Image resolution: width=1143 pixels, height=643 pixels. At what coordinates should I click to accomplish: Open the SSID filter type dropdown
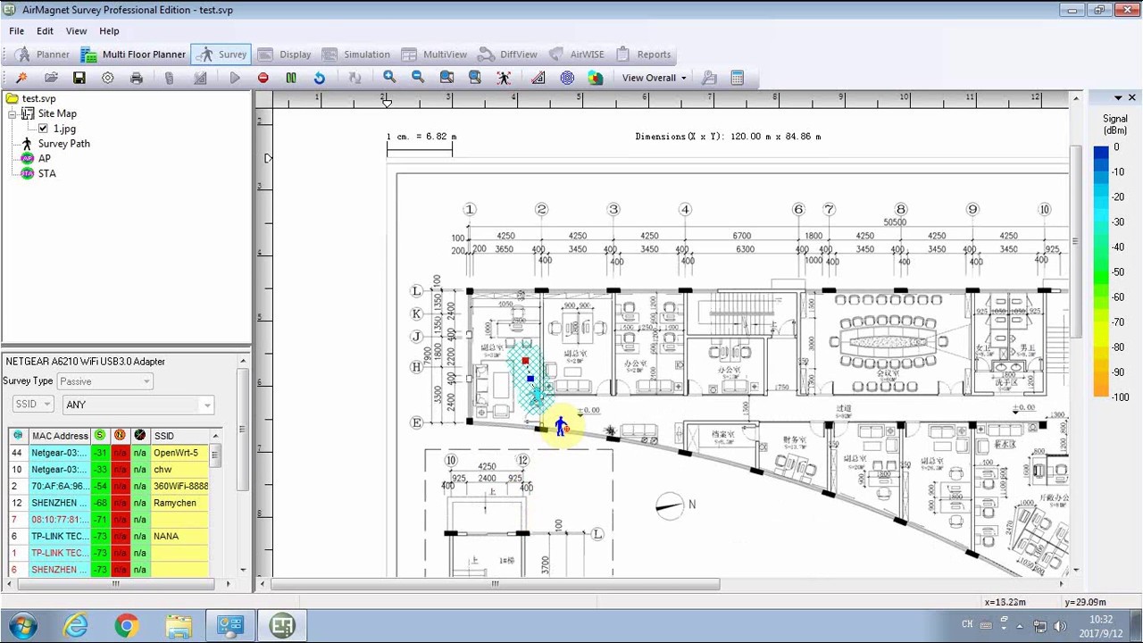click(33, 405)
